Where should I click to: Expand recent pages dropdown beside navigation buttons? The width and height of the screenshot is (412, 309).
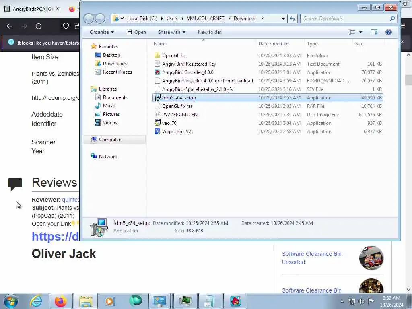[108, 19]
